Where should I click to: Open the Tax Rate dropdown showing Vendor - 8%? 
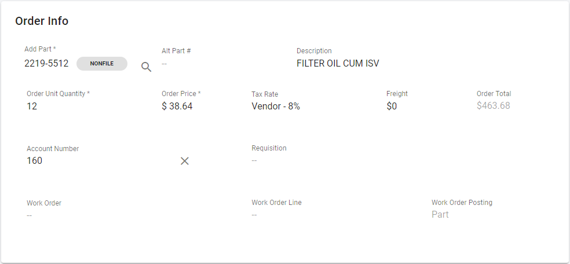tap(276, 107)
